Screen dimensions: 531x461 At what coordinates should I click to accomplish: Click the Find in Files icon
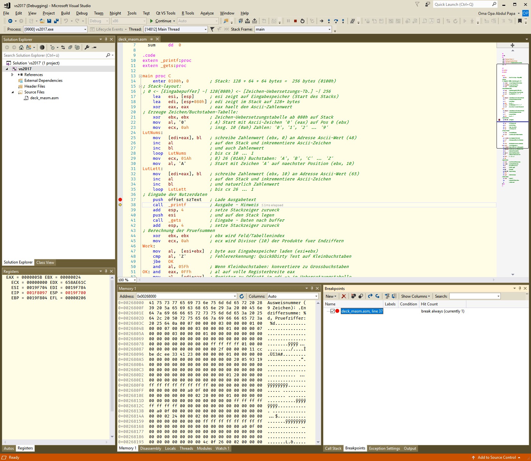click(x=226, y=21)
